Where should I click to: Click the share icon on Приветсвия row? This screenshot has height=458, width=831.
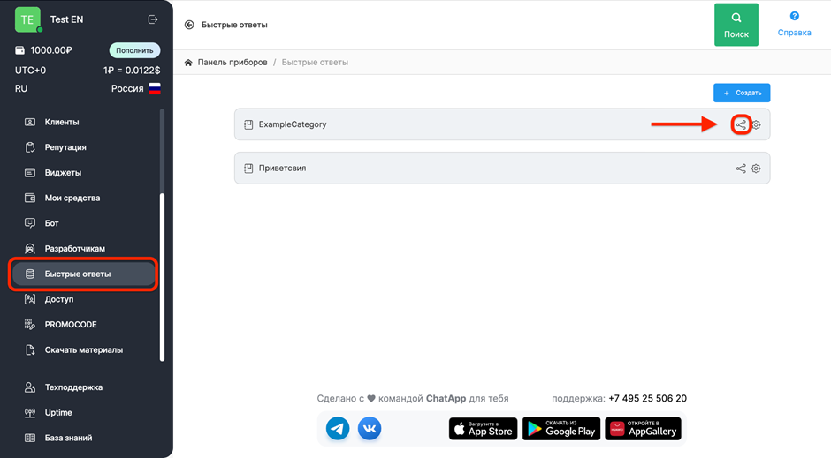pos(741,169)
